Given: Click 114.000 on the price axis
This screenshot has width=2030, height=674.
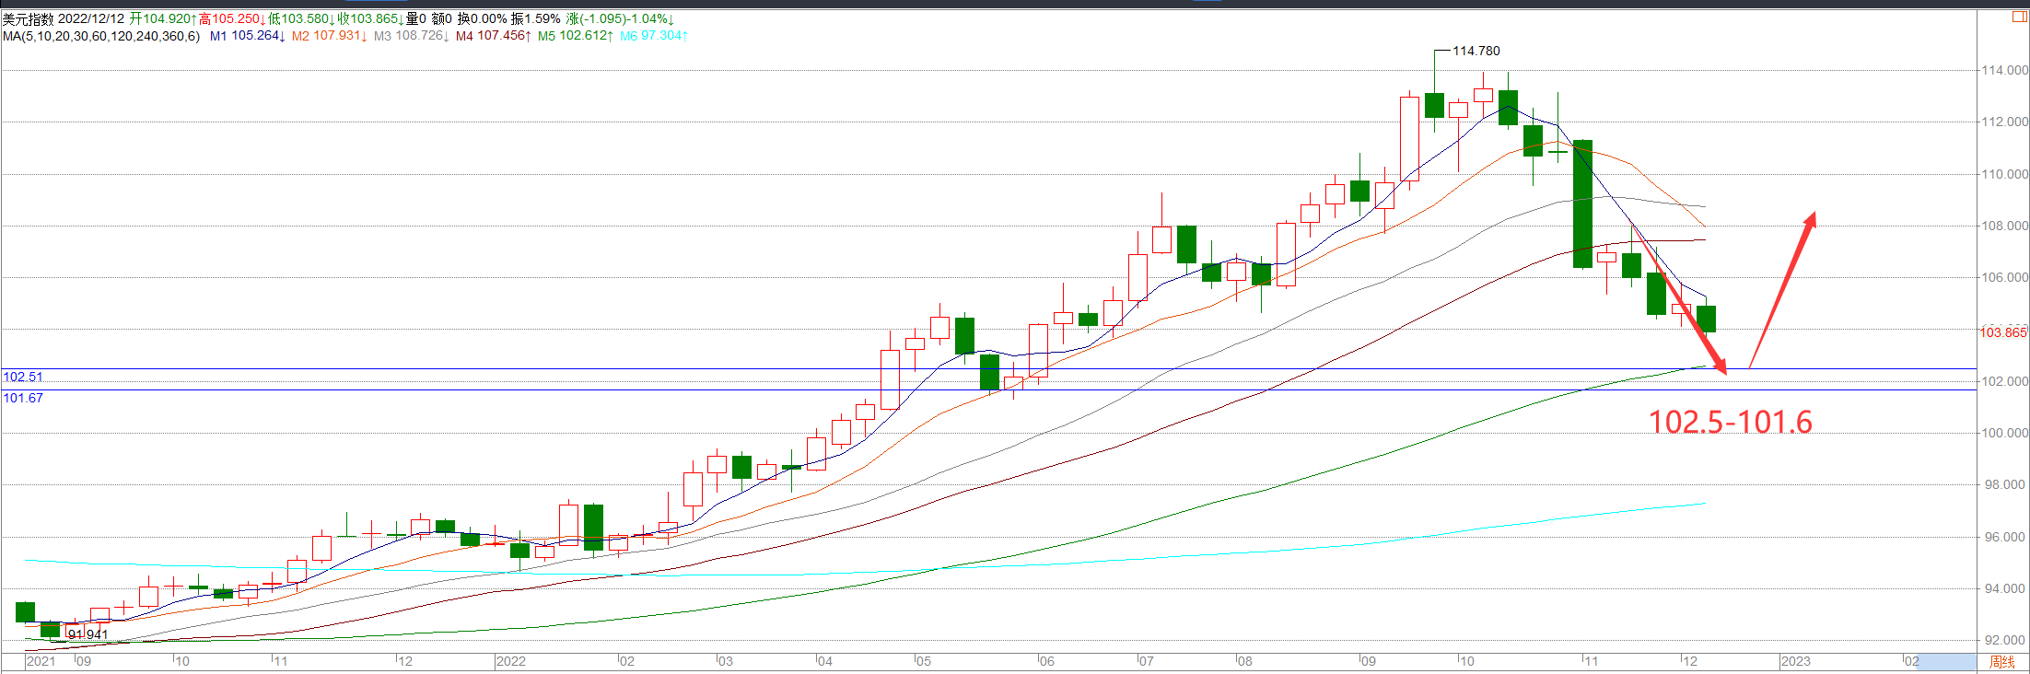Looking at the screenshot, I should pyautogui.click(x=2004, y=70).
